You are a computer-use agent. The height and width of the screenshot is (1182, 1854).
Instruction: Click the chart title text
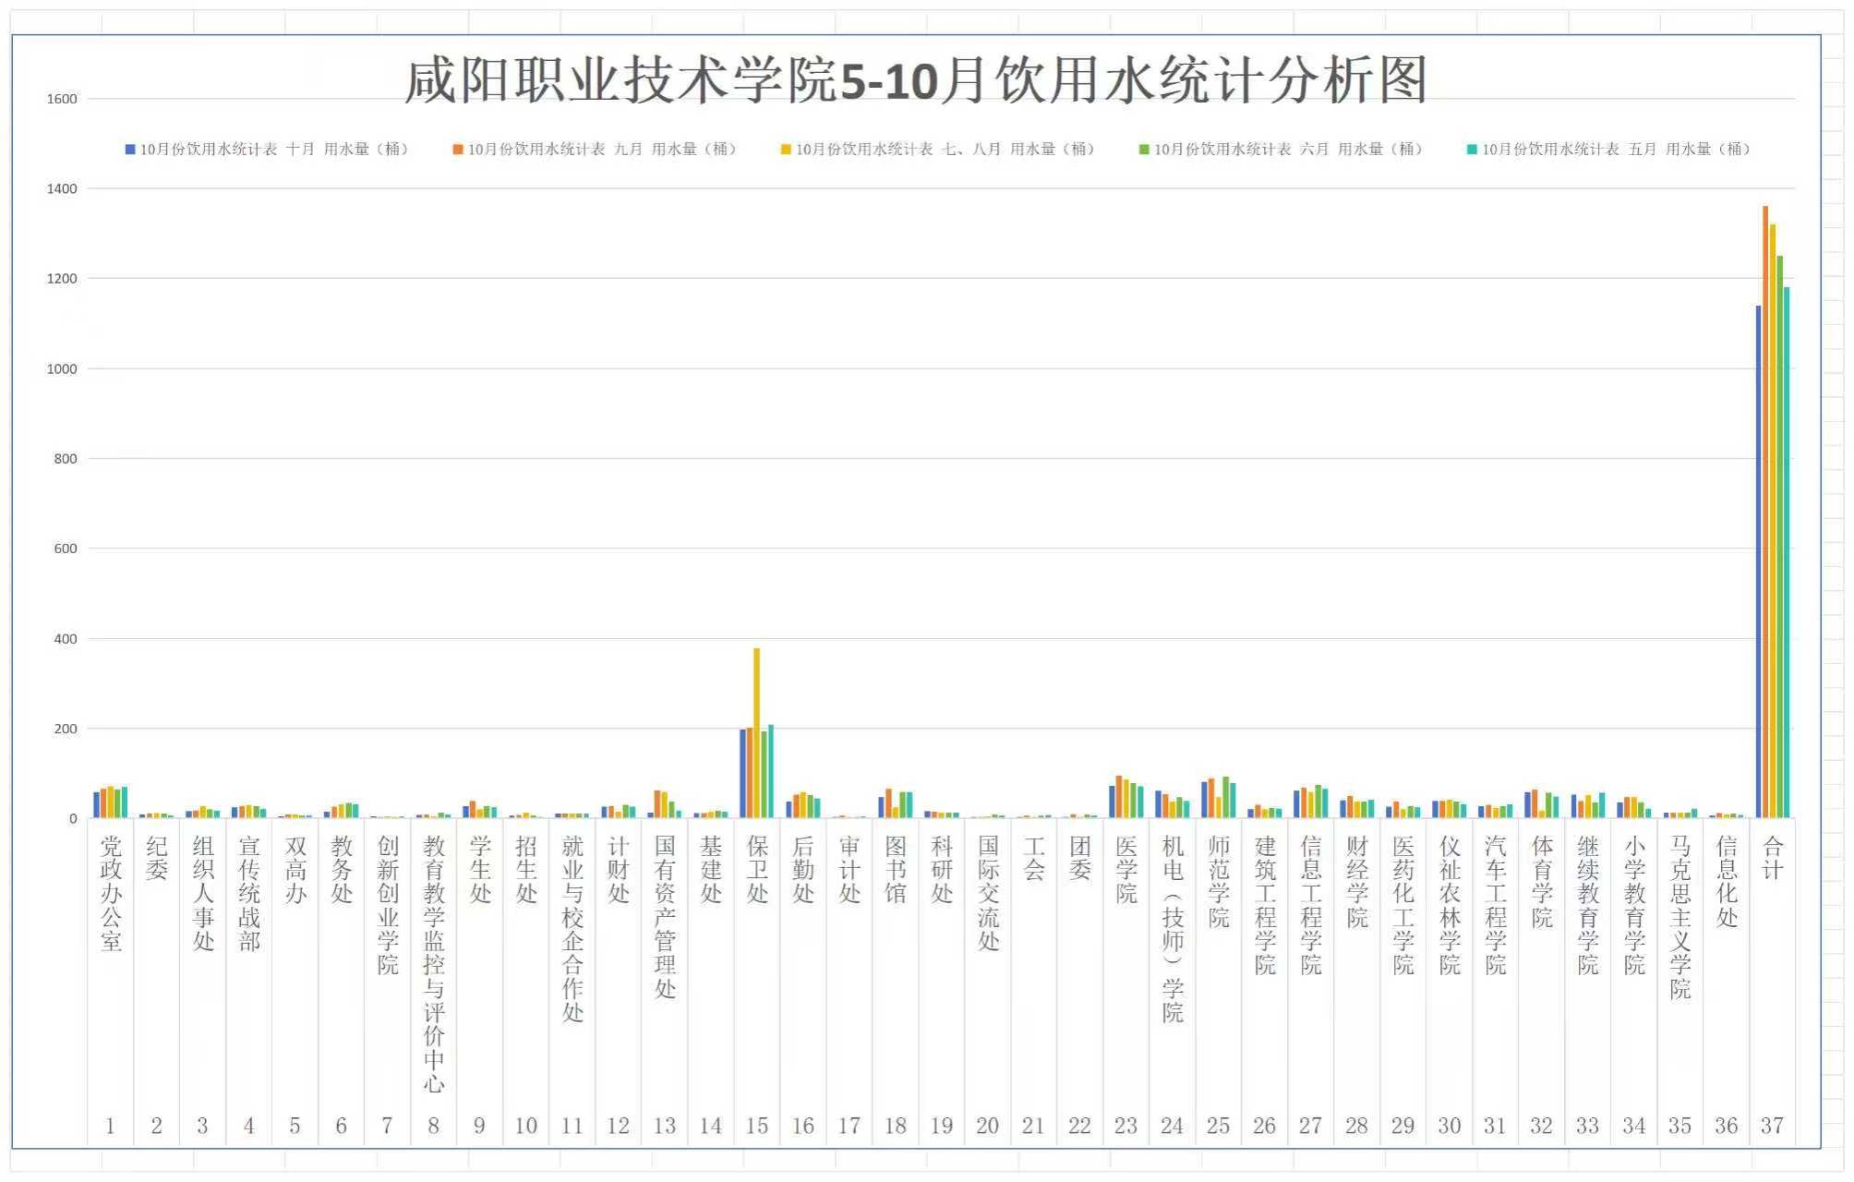pos(916,79)
